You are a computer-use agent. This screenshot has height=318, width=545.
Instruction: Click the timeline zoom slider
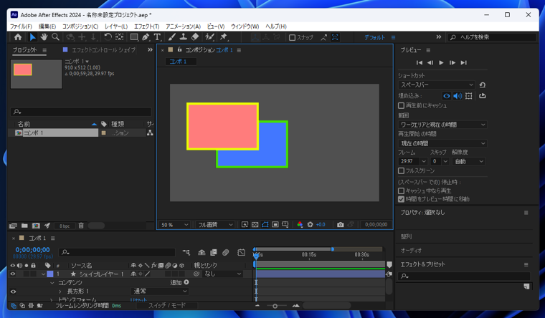pyautogui.click(x=275, y=306)
